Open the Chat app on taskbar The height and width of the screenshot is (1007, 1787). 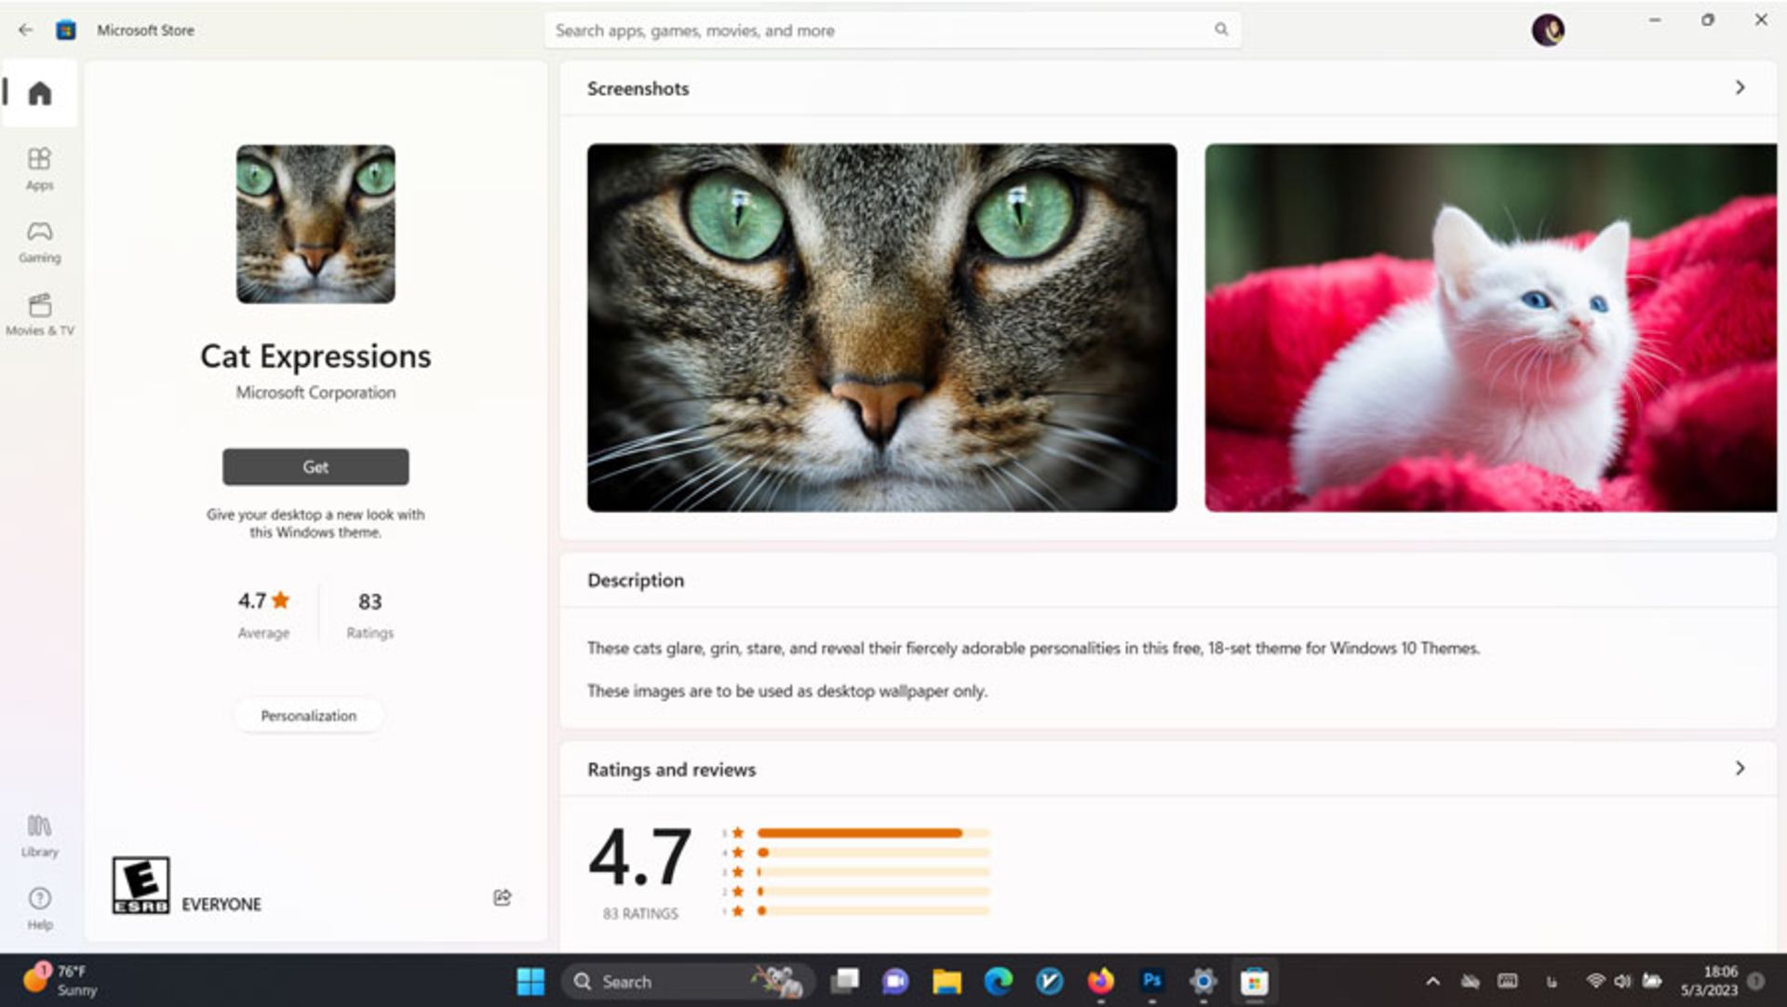tap(895, 981)
